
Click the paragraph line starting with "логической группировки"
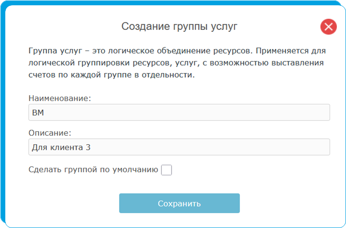click(x=176, y=63)
